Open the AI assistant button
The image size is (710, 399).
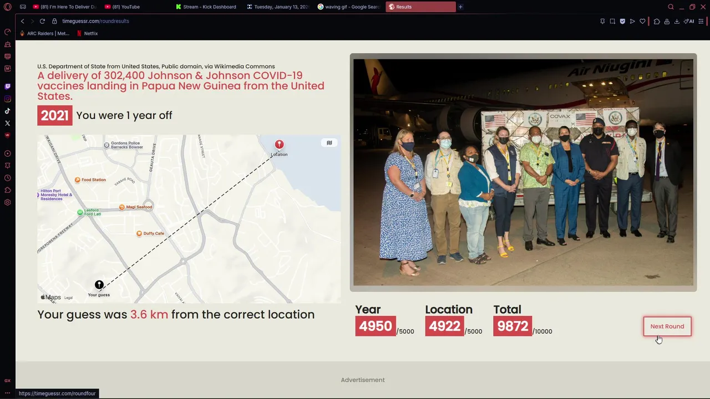click(689, 21)
